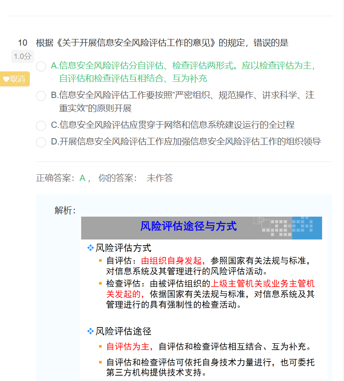Click the slide title 风险评估途径与方式
344x381 pixels.
click(188, 227)
